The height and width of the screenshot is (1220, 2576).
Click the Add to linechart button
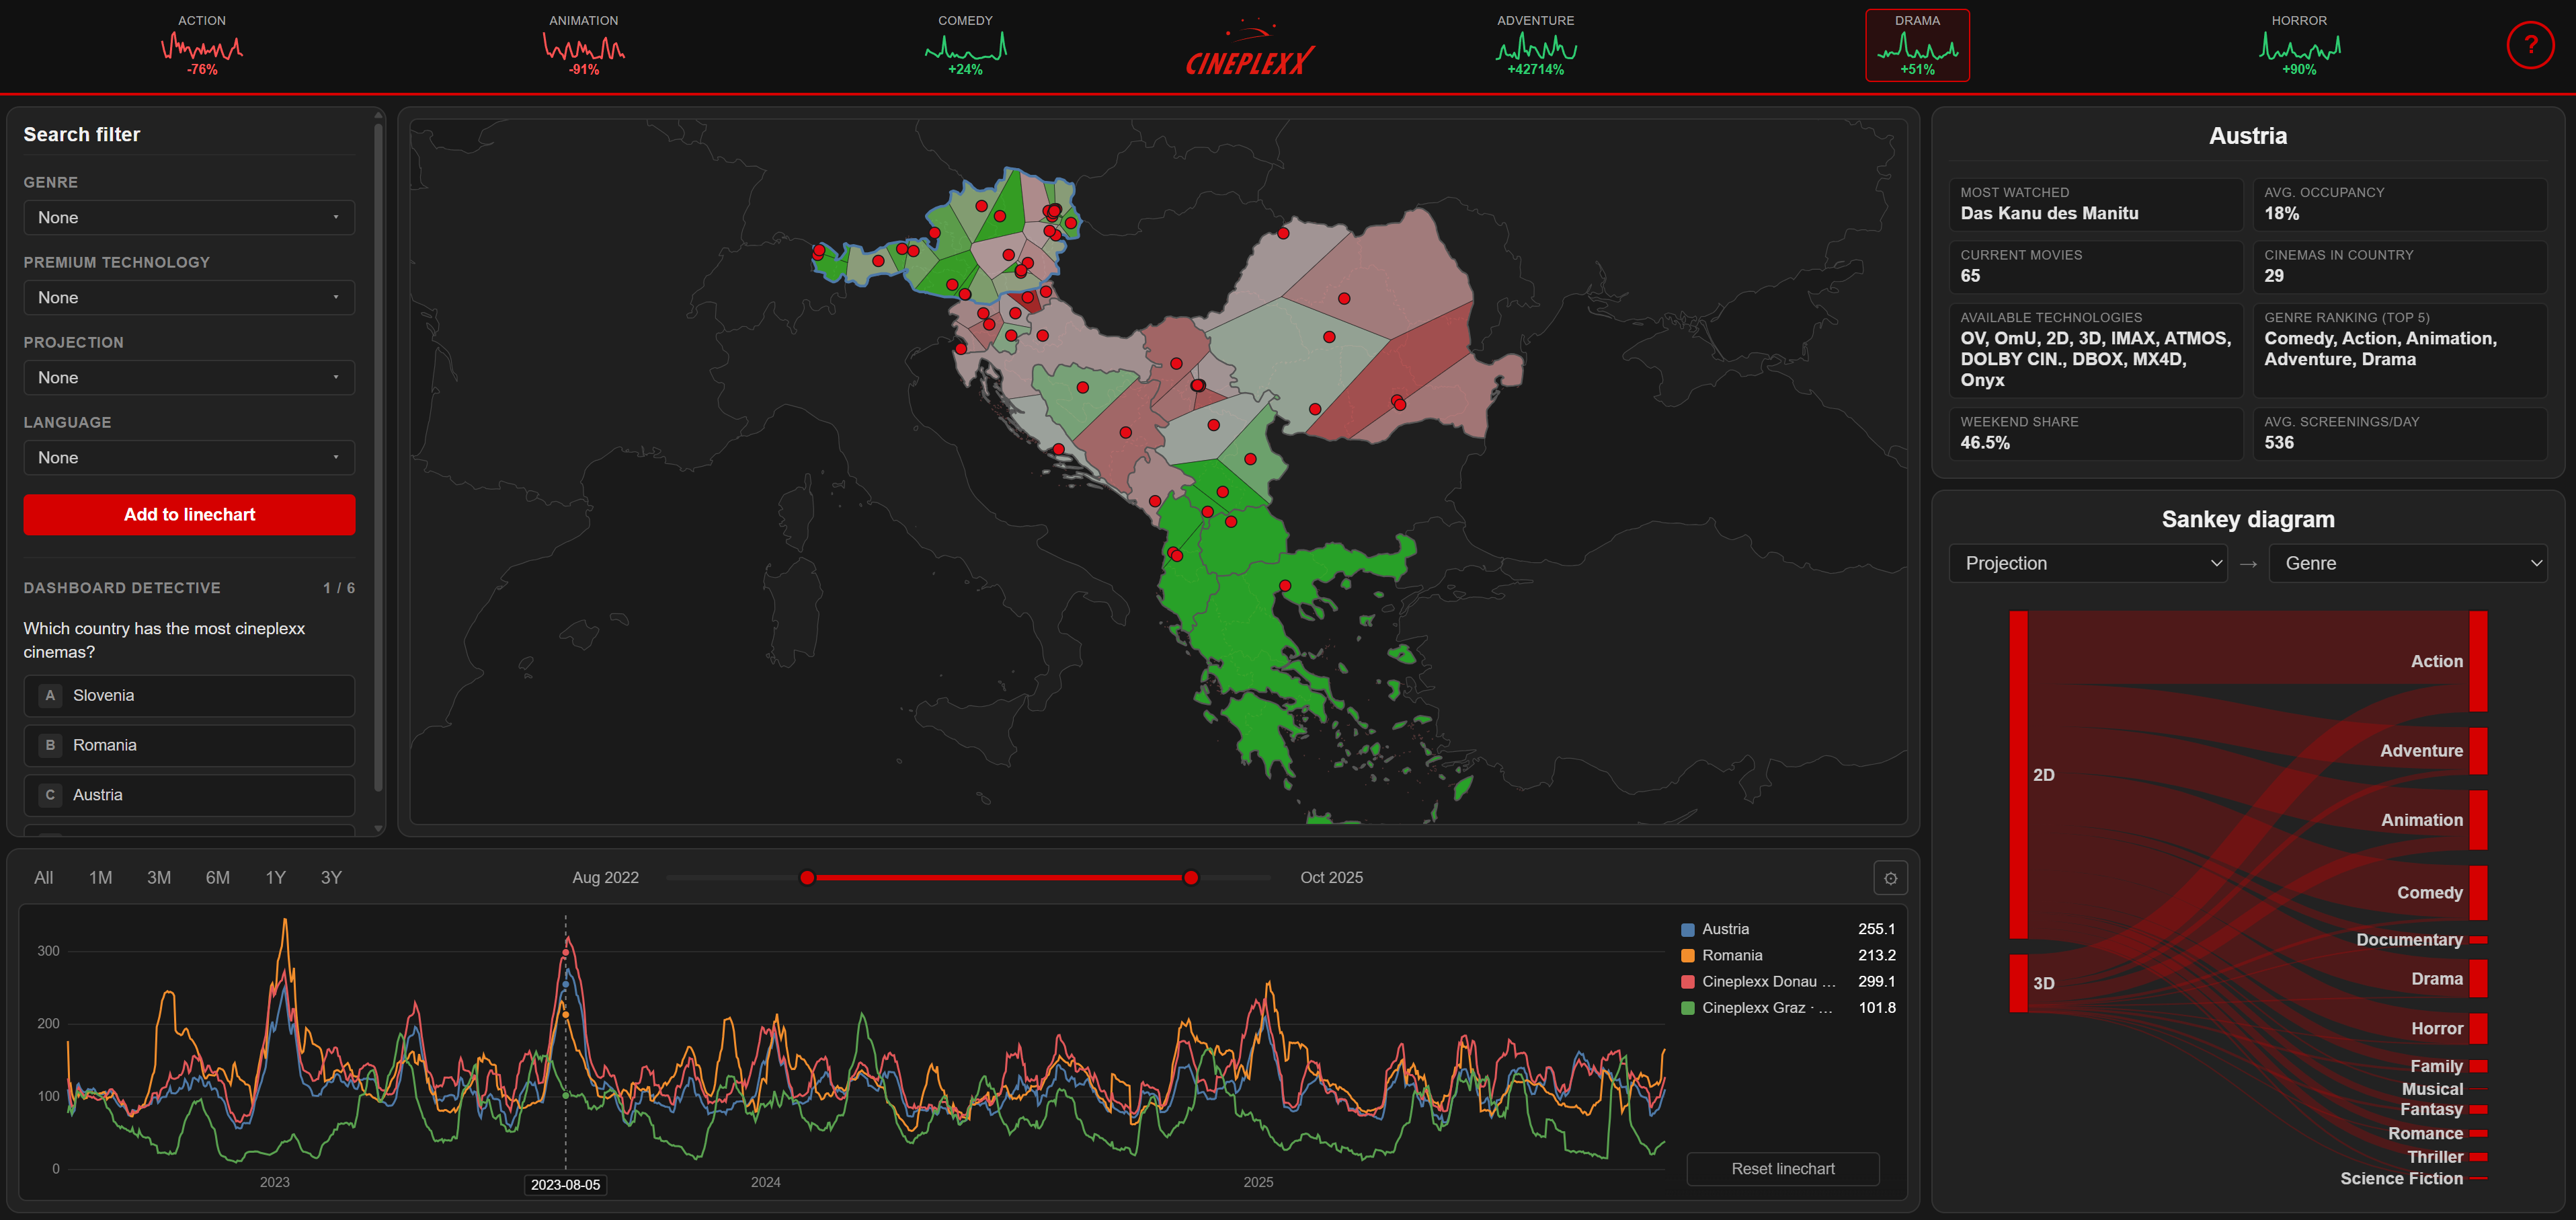click(x=189, y=514)
